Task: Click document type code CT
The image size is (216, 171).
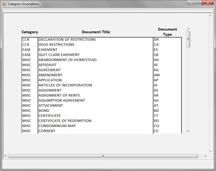Action: [x=156, y=116]
